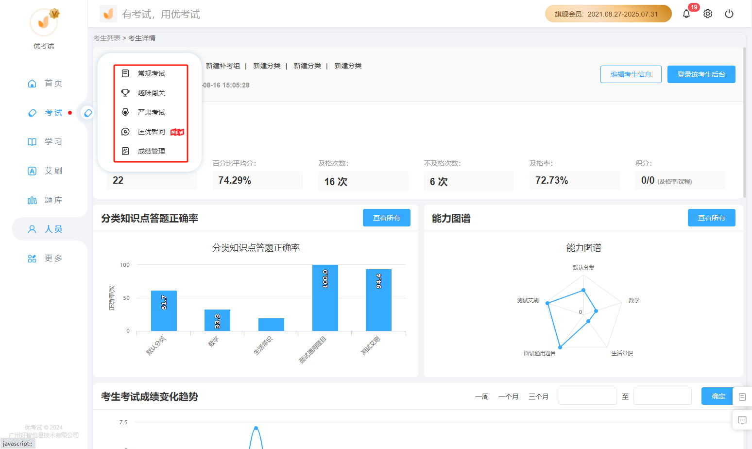The width and height of the screenshot is (752, 449).
Task: Open the settings gear icon
Action: coord(708,14)
